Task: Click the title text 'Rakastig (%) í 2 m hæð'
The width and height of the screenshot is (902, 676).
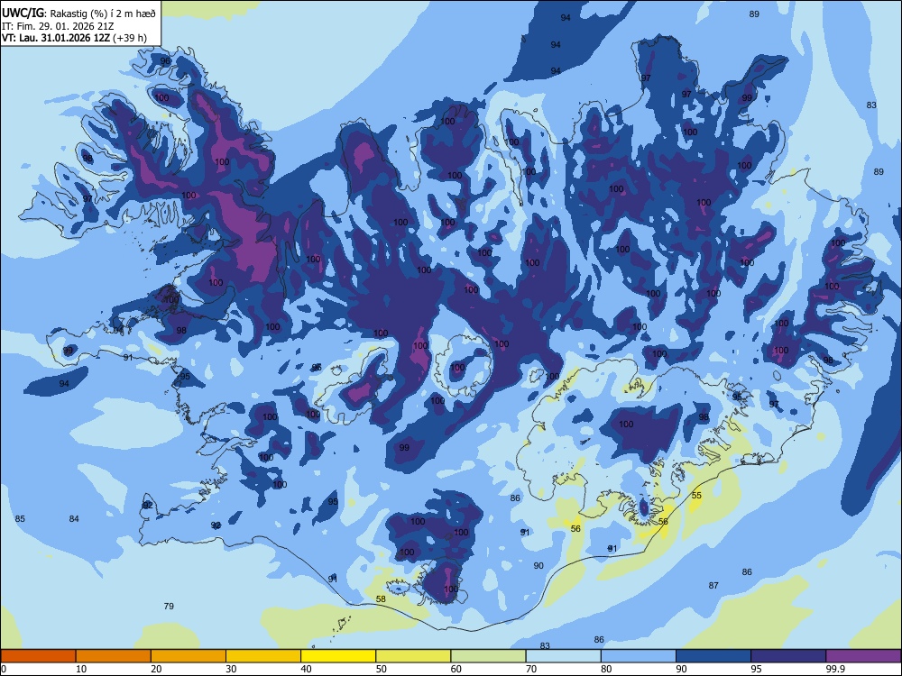Action: 103,14
